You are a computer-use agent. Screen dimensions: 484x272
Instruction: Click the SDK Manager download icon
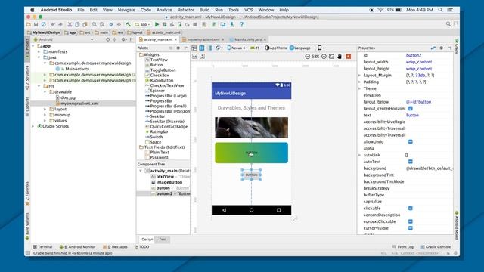click(x=232, y=24)
